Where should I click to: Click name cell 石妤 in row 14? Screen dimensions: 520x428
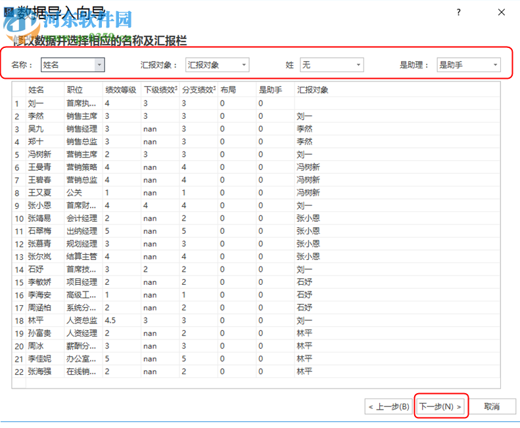pos(45,269)
